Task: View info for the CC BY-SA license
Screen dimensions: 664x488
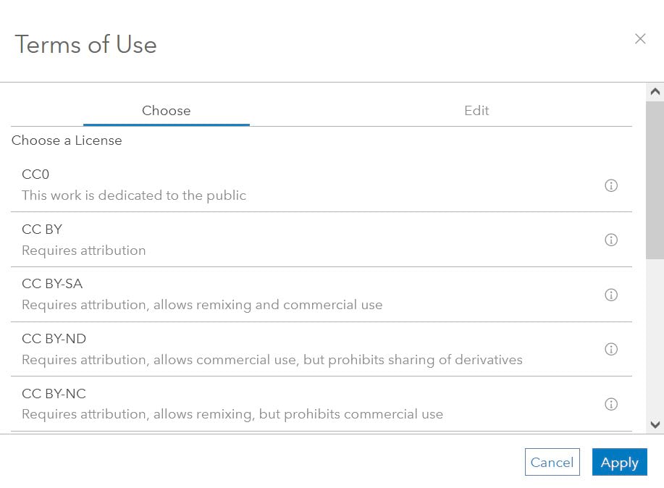Action: click(x=610, y=295)
